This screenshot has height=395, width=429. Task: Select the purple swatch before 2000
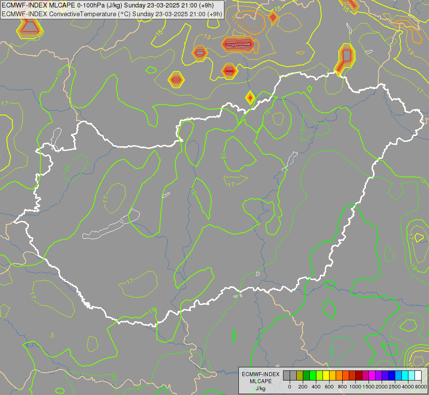pyautogui.click(x=379, y=376)
